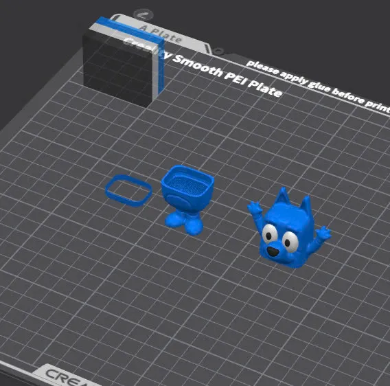Click the dog model's raised left hand
This screenshot has height=386, width=390.
(x=254, y=207)
